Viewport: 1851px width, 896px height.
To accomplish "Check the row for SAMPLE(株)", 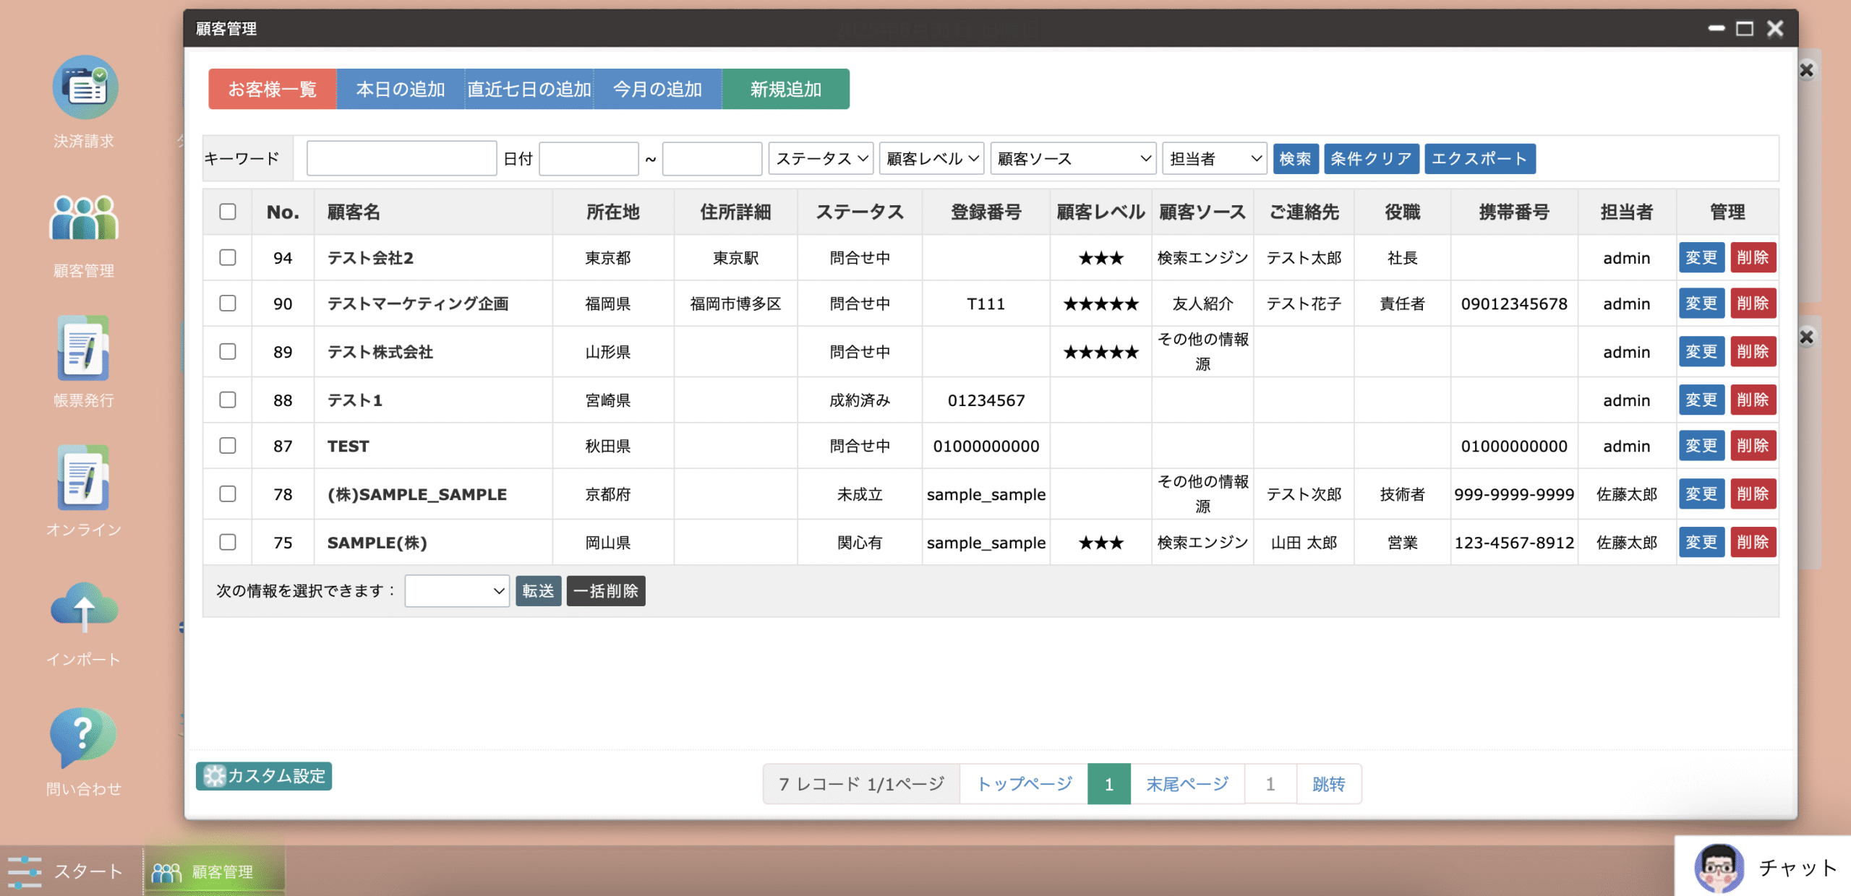I will click(x=228, y=542).
